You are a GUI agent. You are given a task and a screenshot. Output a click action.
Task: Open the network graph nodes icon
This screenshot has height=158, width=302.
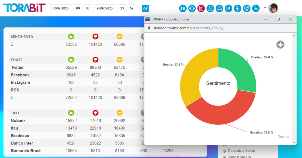tap(247, 8)
